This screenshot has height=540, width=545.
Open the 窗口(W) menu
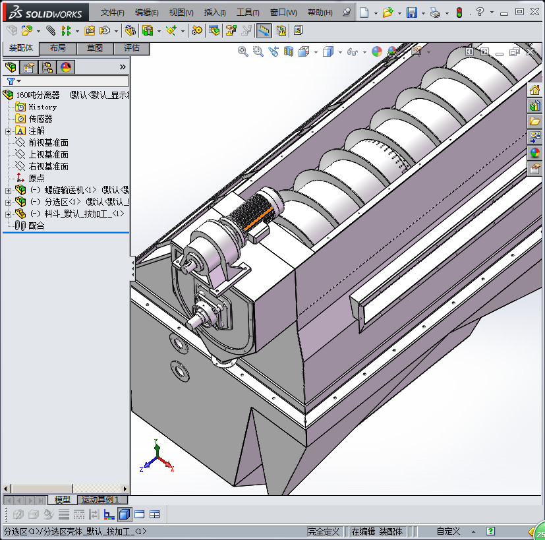(x=283, y=13)
